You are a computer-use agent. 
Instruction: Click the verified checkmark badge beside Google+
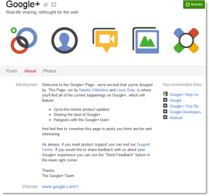pyautogui.click(x=46, y=5)
